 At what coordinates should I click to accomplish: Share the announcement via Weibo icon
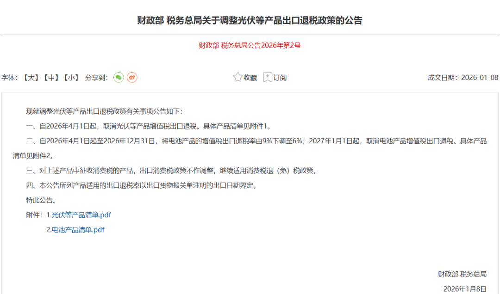pyautogui.click(x=132, y=78)
